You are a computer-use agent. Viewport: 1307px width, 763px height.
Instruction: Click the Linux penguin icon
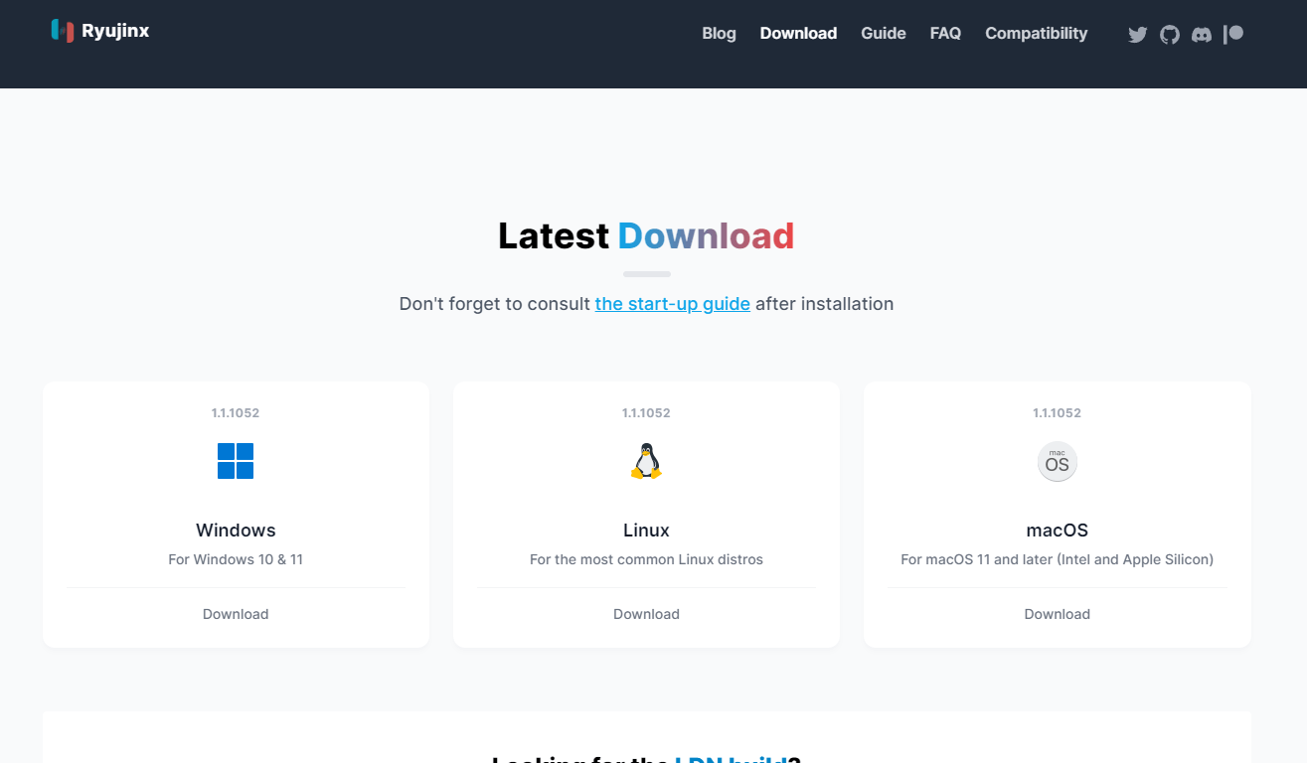tap(646, 461)
